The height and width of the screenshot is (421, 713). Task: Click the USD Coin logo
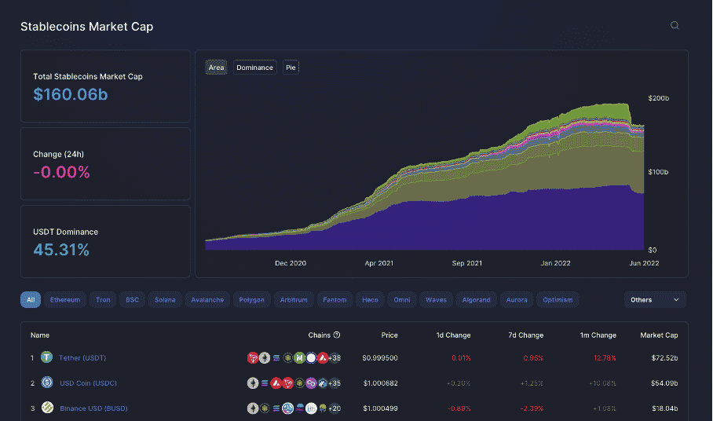click(x=47, y=383)
